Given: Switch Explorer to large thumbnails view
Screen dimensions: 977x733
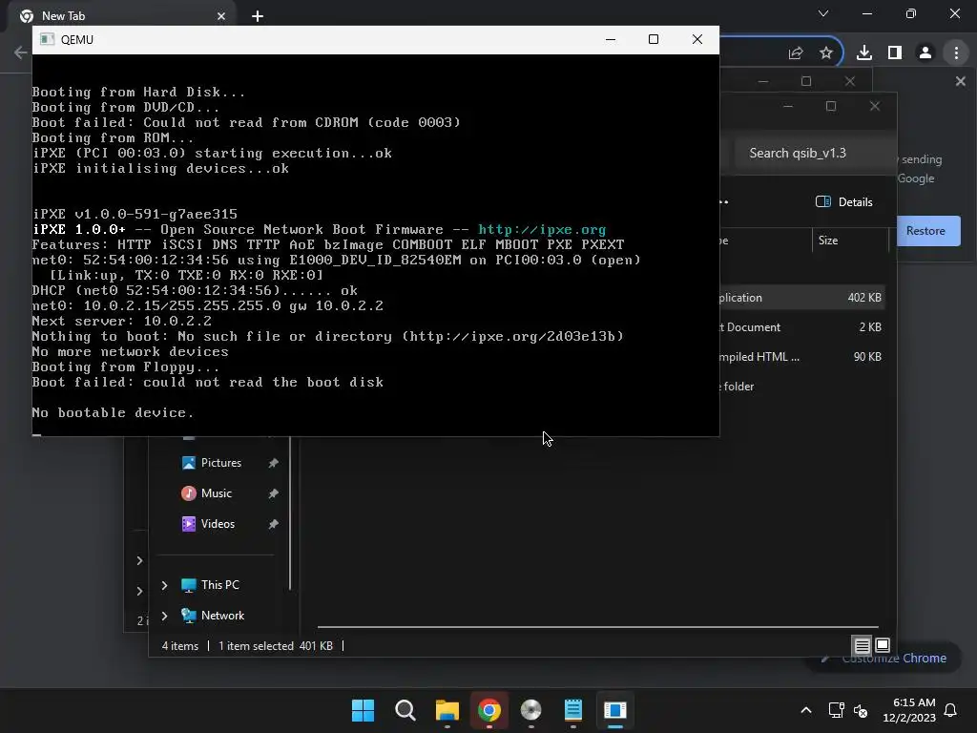Looking at the screenshot, I should pos(883,646).
